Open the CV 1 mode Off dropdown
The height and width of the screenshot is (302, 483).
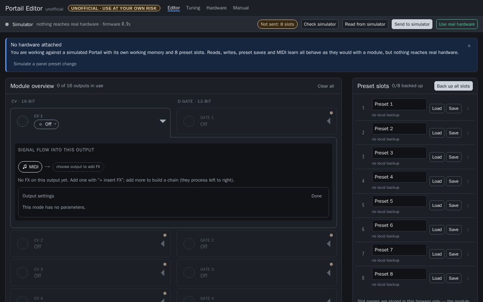[x=46, y=124]
